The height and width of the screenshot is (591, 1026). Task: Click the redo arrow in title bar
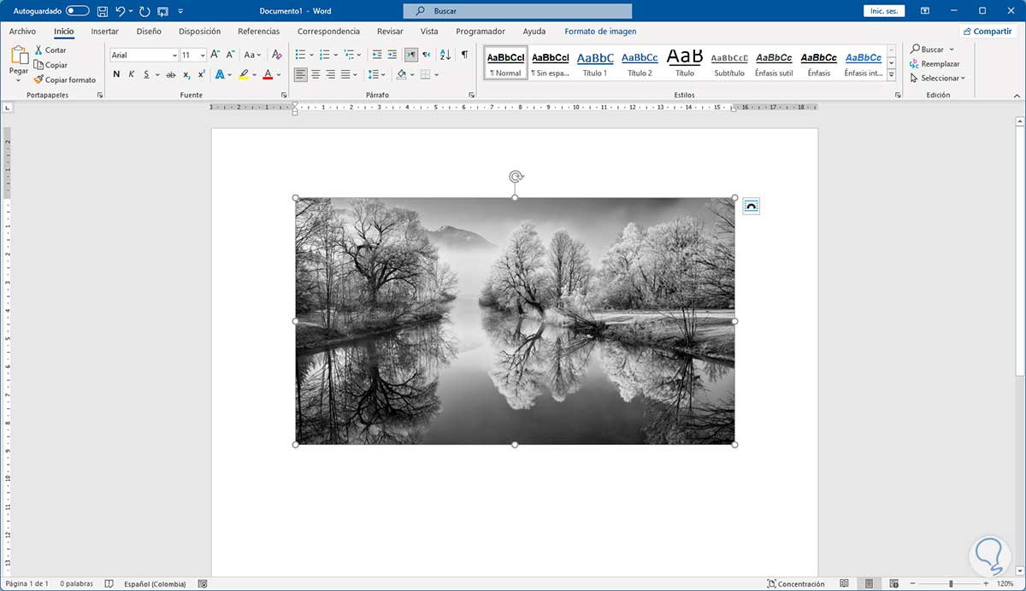pos(144,11)
